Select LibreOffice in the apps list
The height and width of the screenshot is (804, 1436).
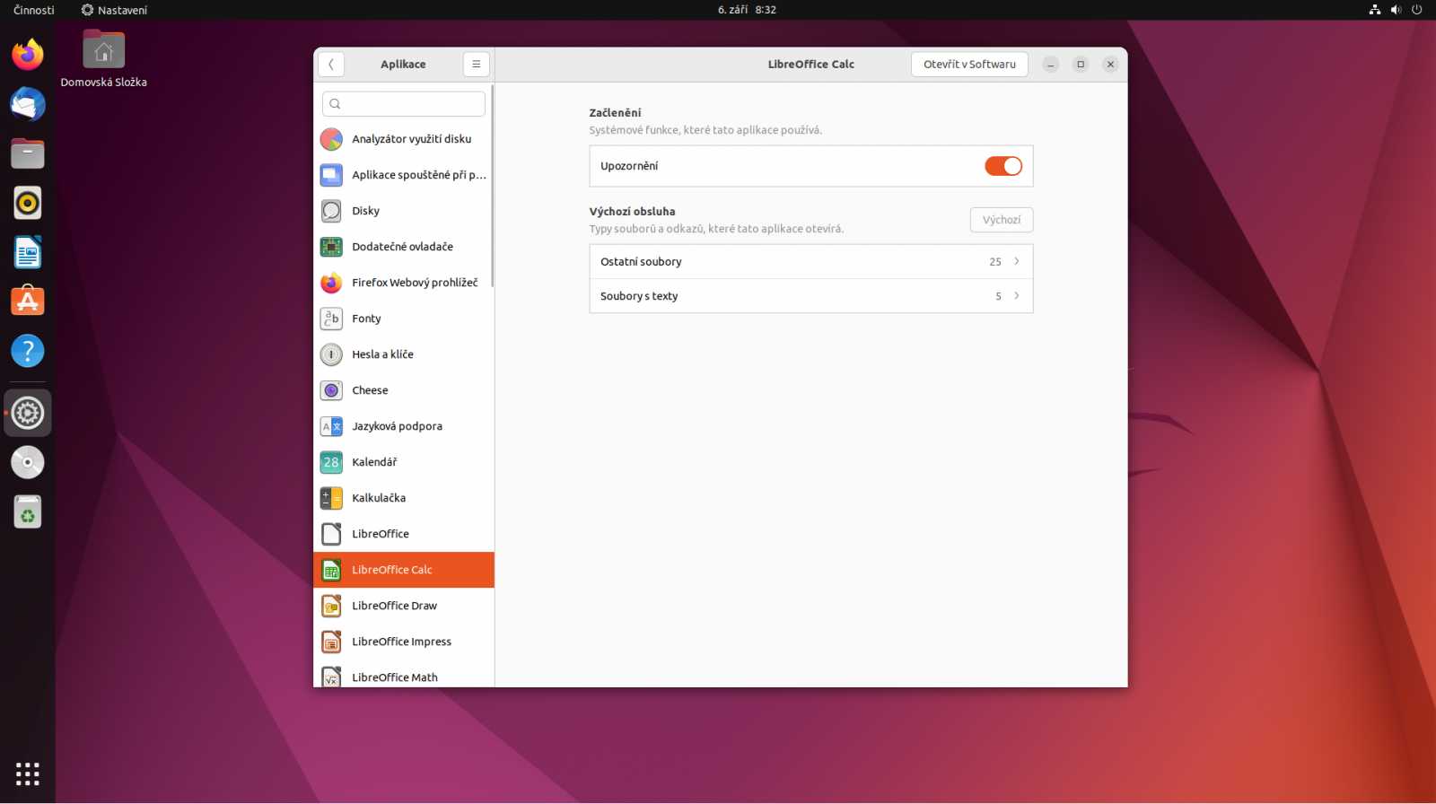pos(404,534)
